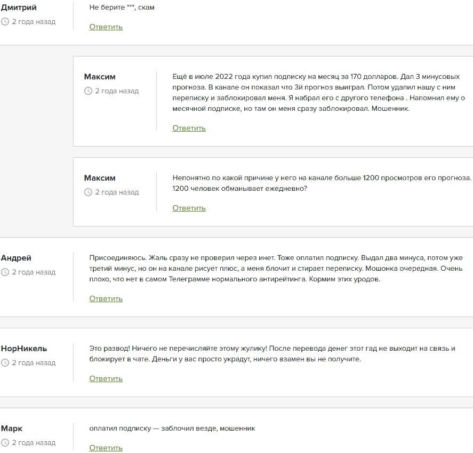This screenshot has width=473, height=453.
Task: Reply to Андрей's comment
Action: point(106,298)
